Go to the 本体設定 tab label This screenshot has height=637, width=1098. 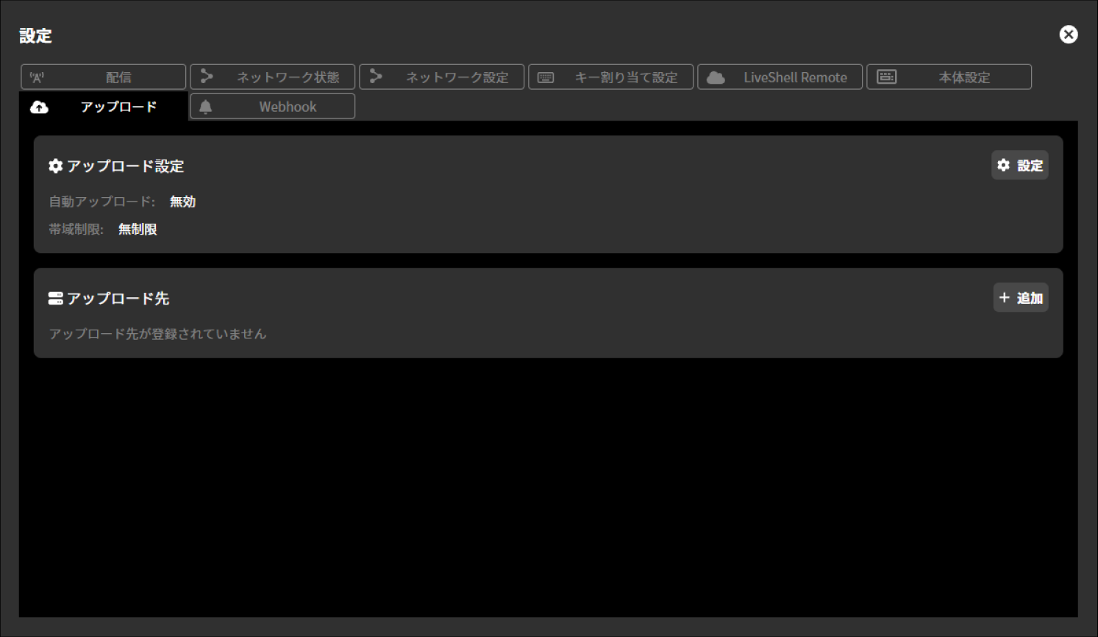[x=964, y=77]
